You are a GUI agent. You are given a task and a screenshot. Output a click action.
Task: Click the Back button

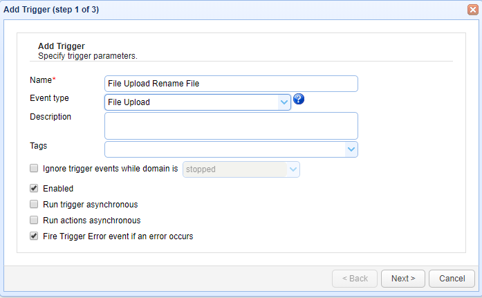click(354, 279)
